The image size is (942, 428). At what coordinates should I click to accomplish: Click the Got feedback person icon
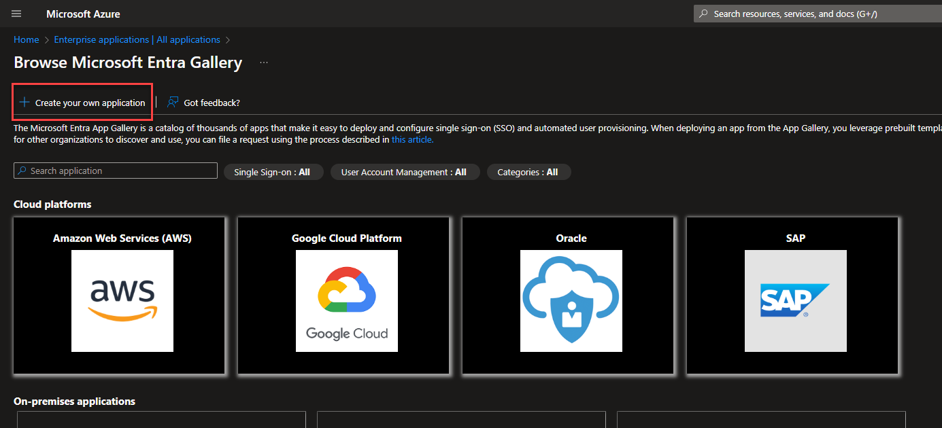point(173,103)
